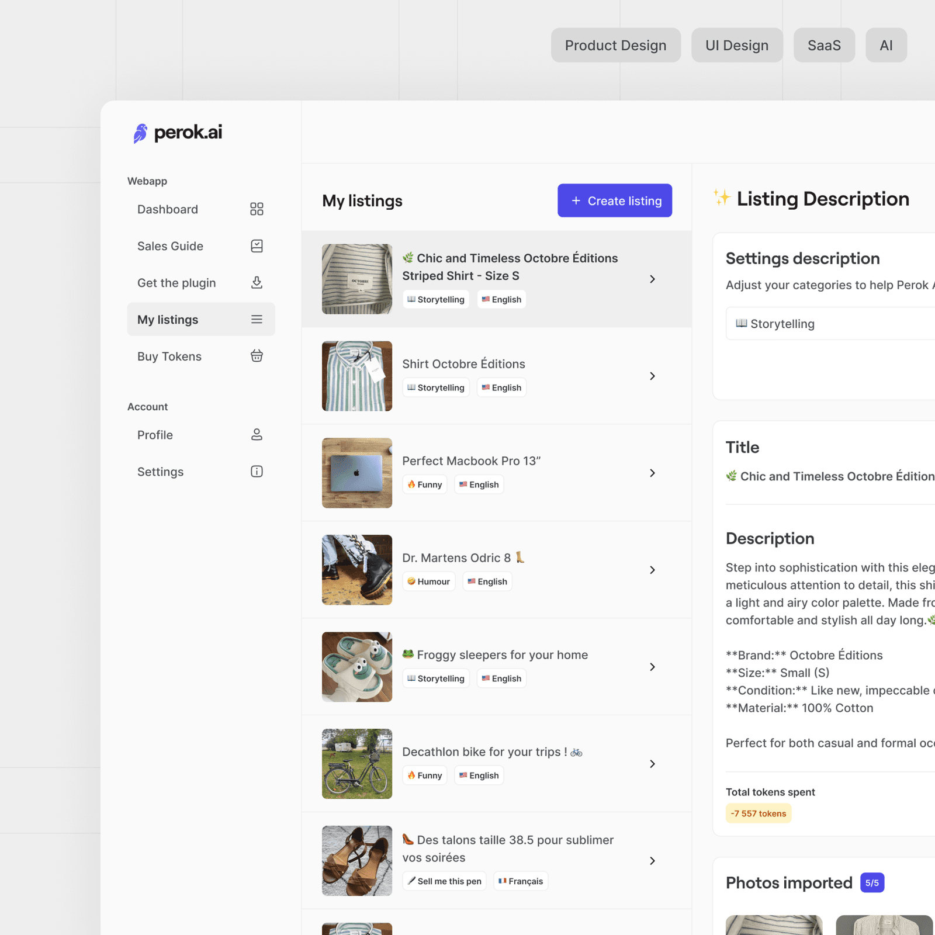Open the Froggy sleepers thumbnail

[357, 667]
